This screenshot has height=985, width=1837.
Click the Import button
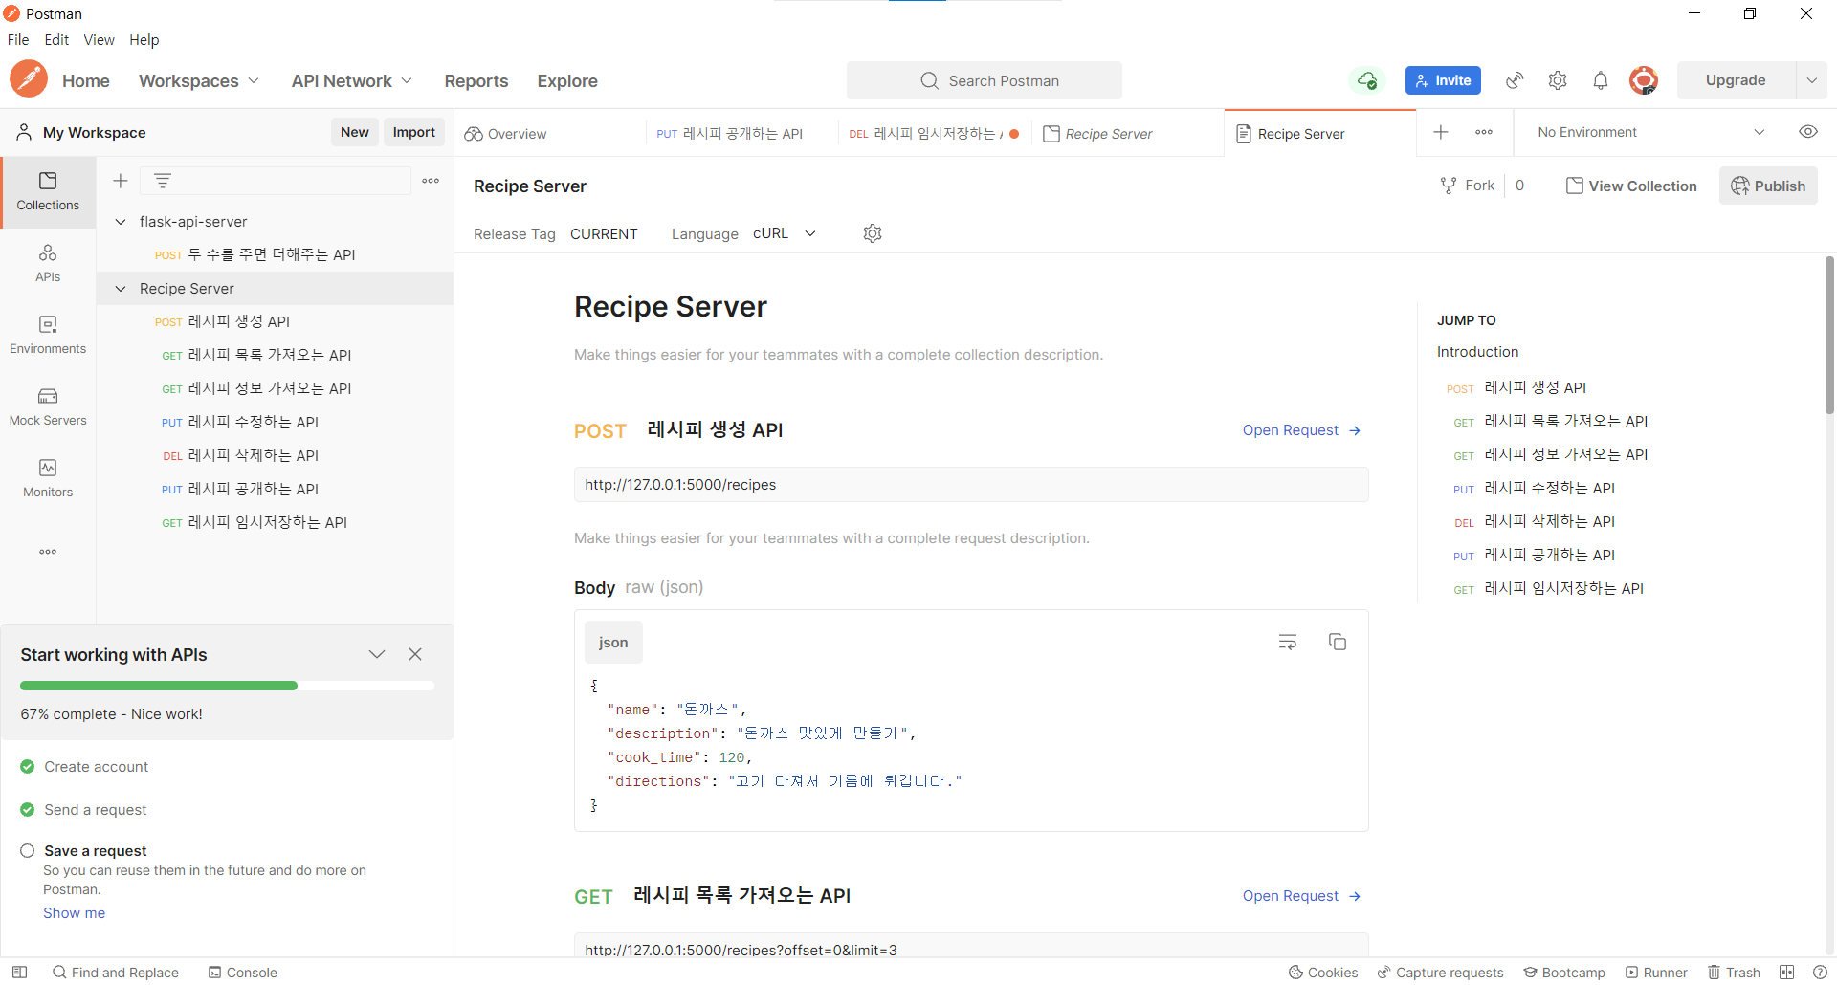(x=414, y=132)
